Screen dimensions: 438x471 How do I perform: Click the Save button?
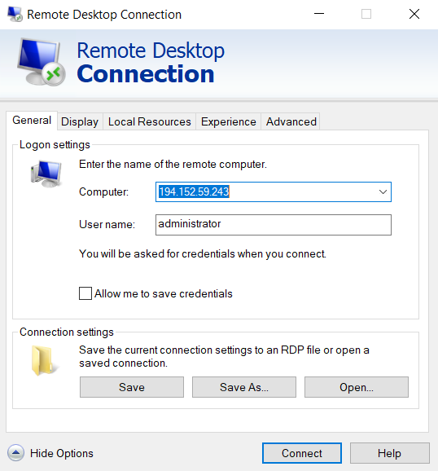pos(132,387)
